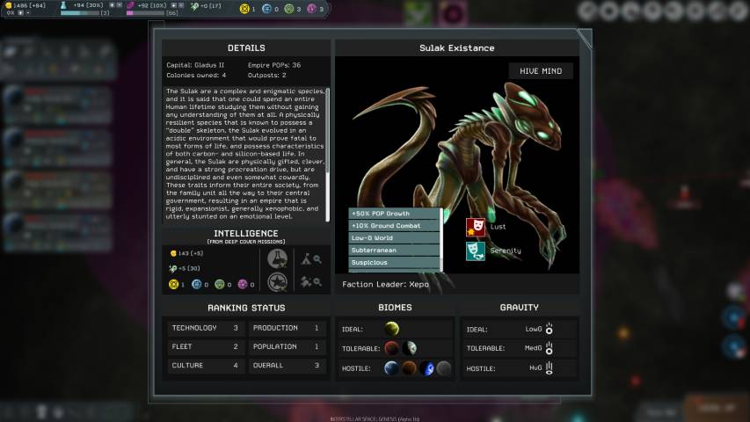750x422 pixels.
Task: Click the HIVE MIND button
Action: 541,71
